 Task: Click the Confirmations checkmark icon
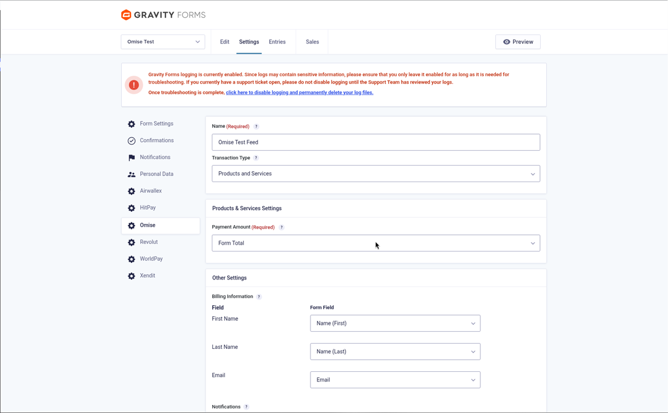[x=131, y=141]
